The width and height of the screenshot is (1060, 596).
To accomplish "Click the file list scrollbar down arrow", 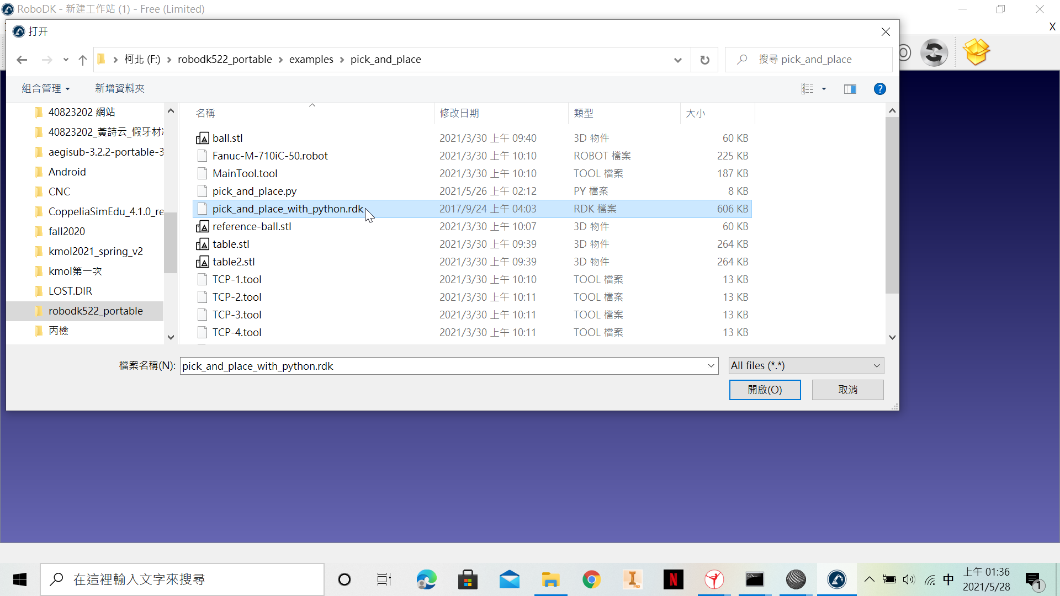I will pyautogui.click(x=892, y=337).
